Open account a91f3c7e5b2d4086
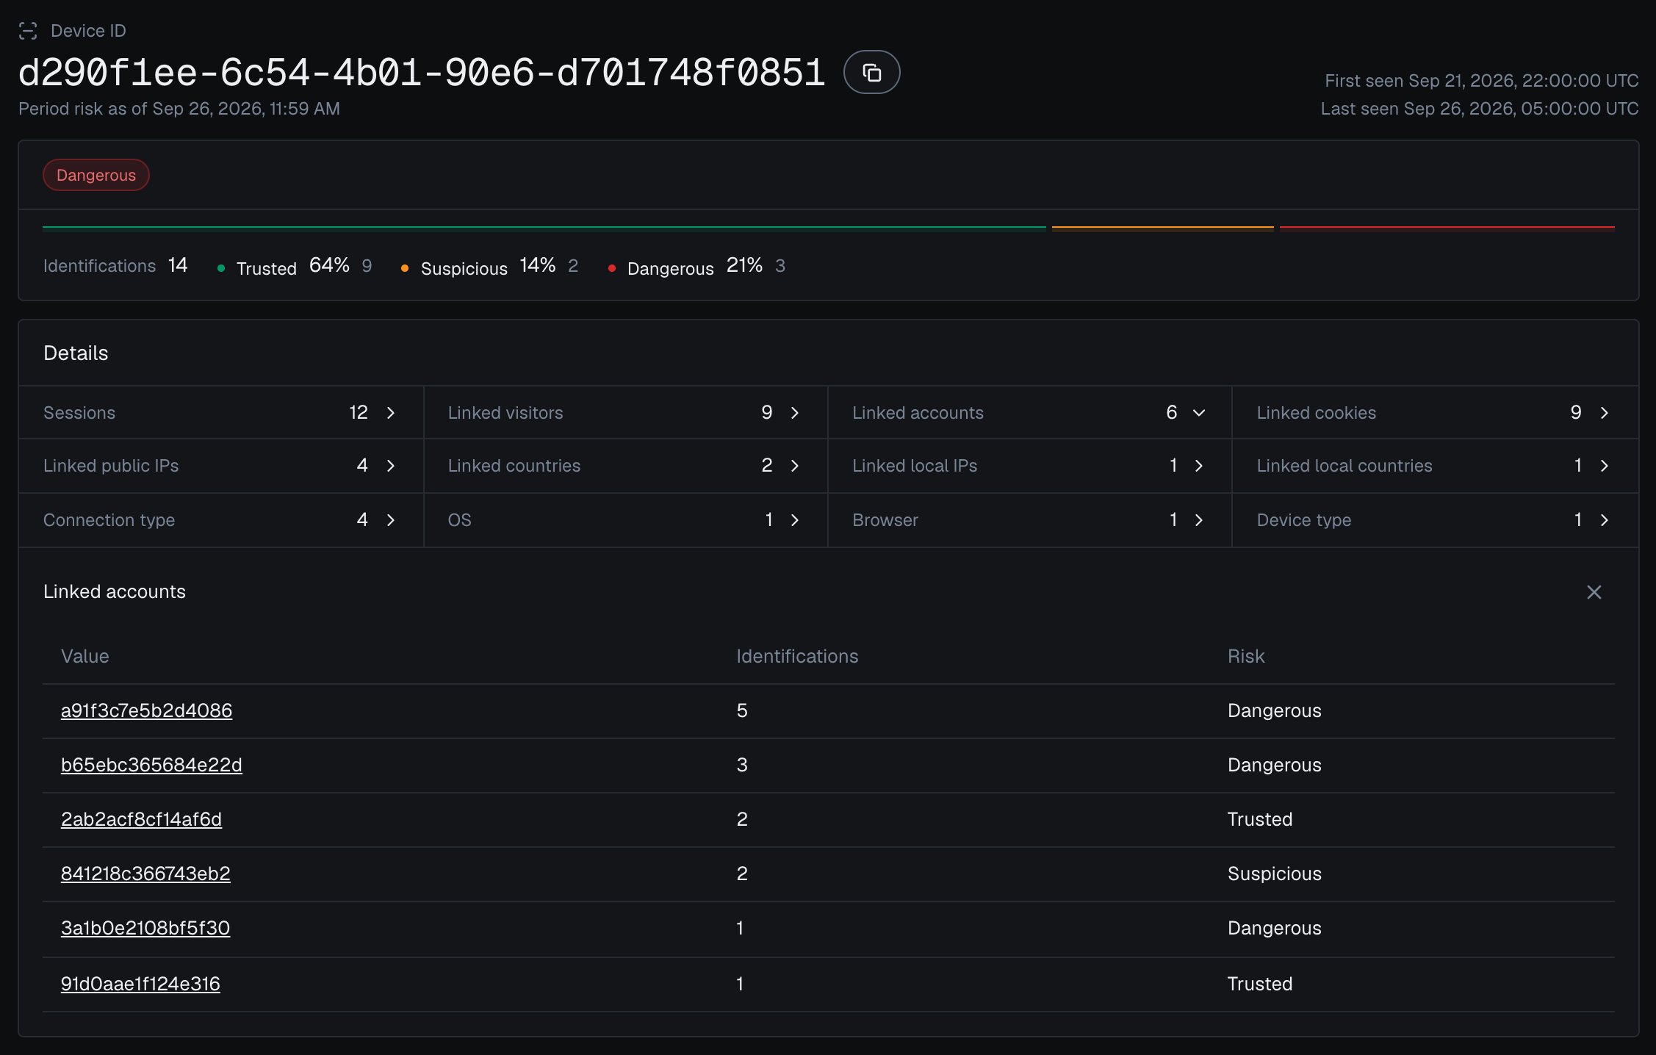1656x1055 pixels. click(x=146, y=710)
